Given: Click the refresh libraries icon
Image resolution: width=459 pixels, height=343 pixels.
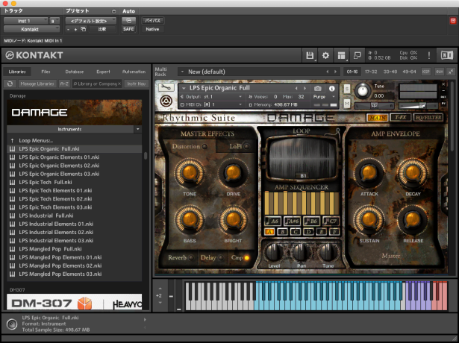Looking at the screenshot, I should tap(10, 84).
